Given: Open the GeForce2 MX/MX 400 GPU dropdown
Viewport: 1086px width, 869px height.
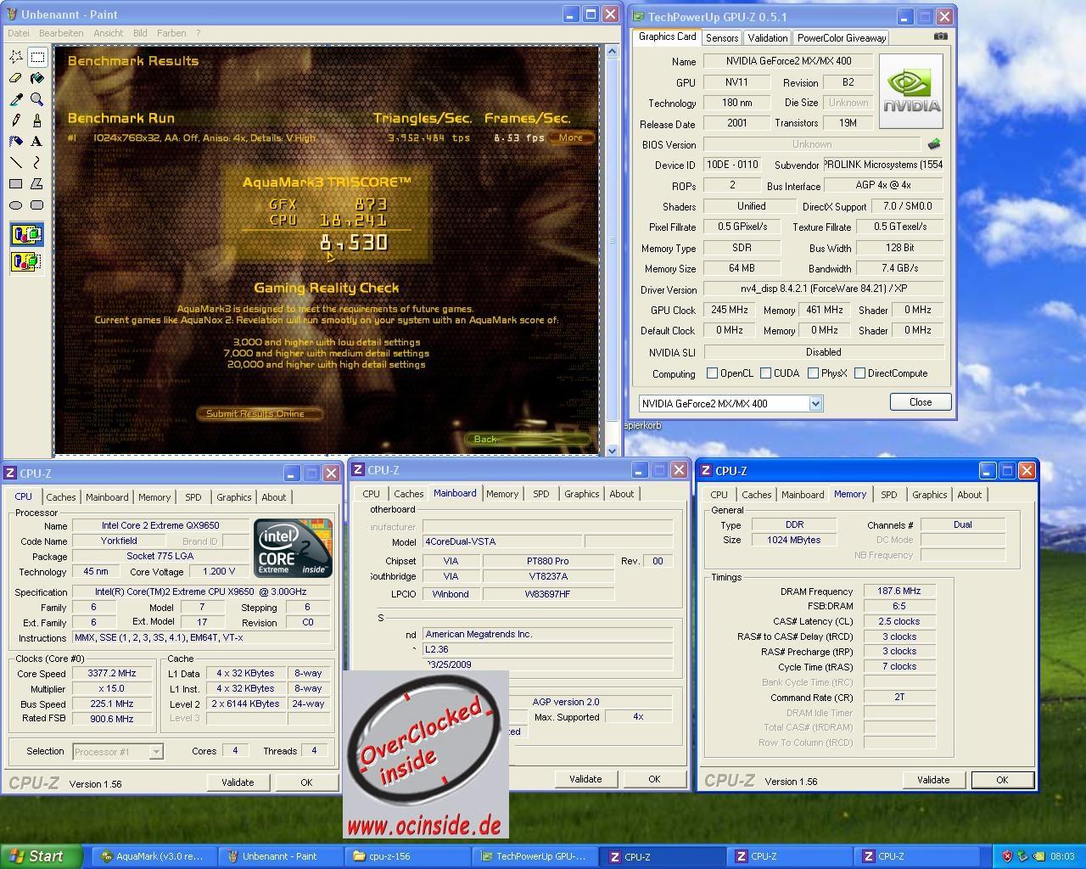Looking at the screenshot, I should click(815, 404).
